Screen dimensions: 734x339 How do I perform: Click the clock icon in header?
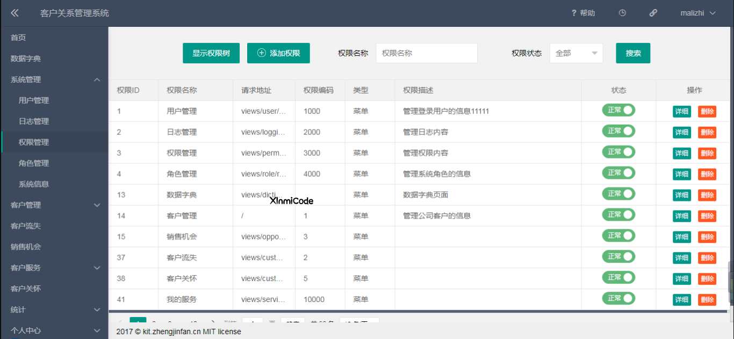(x=622, y=13)
